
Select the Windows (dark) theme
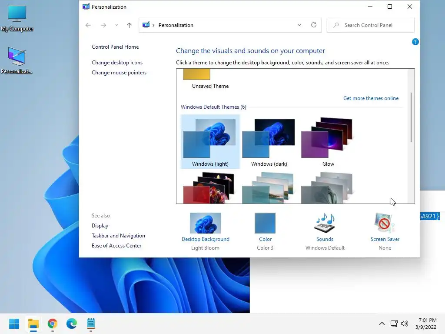(269, 142)
